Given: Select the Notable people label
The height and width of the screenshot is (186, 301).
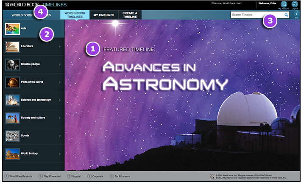Looking at the screenshot, I should tap(31, 64).
